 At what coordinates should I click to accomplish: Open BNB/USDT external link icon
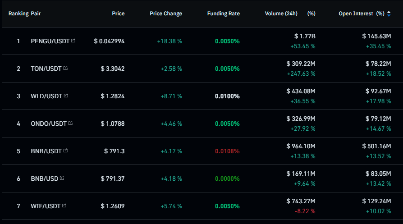65,151
